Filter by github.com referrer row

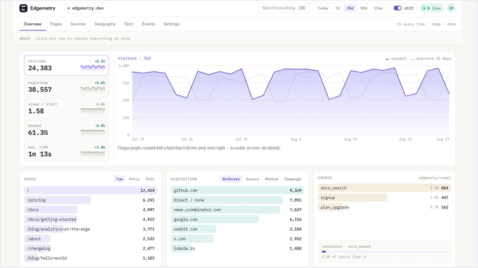[237, 191]
